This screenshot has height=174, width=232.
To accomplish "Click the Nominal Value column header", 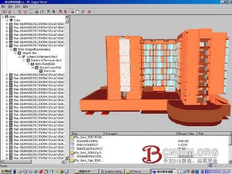I will point(187,134).
